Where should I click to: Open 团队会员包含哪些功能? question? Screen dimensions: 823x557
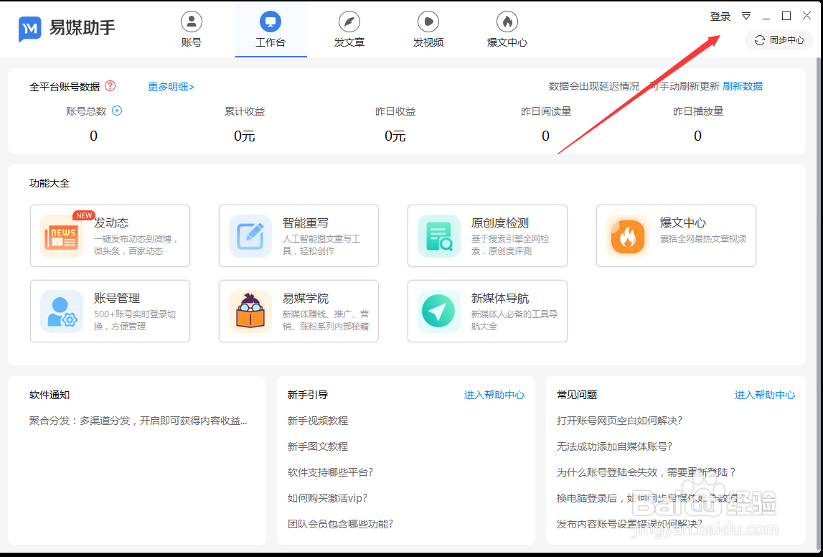click(341, 524)
